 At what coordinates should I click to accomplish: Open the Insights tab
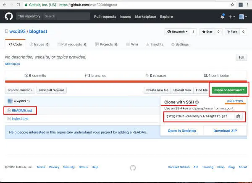tap(154, 45)
